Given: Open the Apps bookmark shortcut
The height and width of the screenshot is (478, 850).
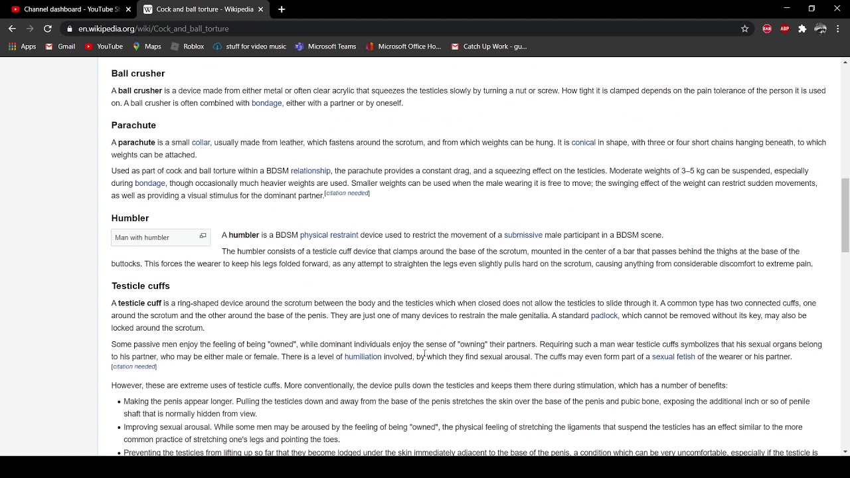Looking at the screenshot, I should point(23,46).
